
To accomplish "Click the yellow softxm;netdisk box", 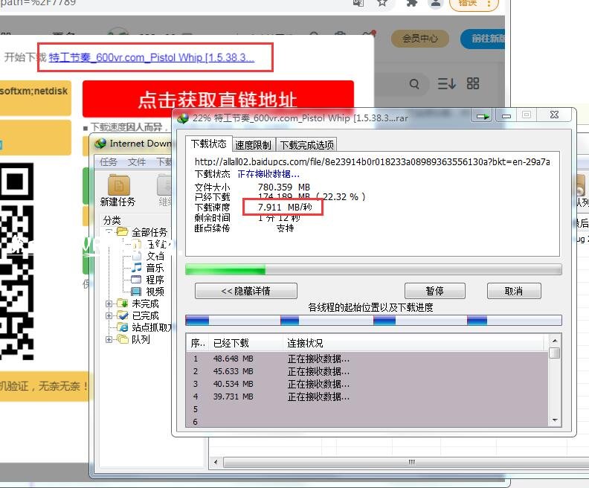I will coord(34,98).
